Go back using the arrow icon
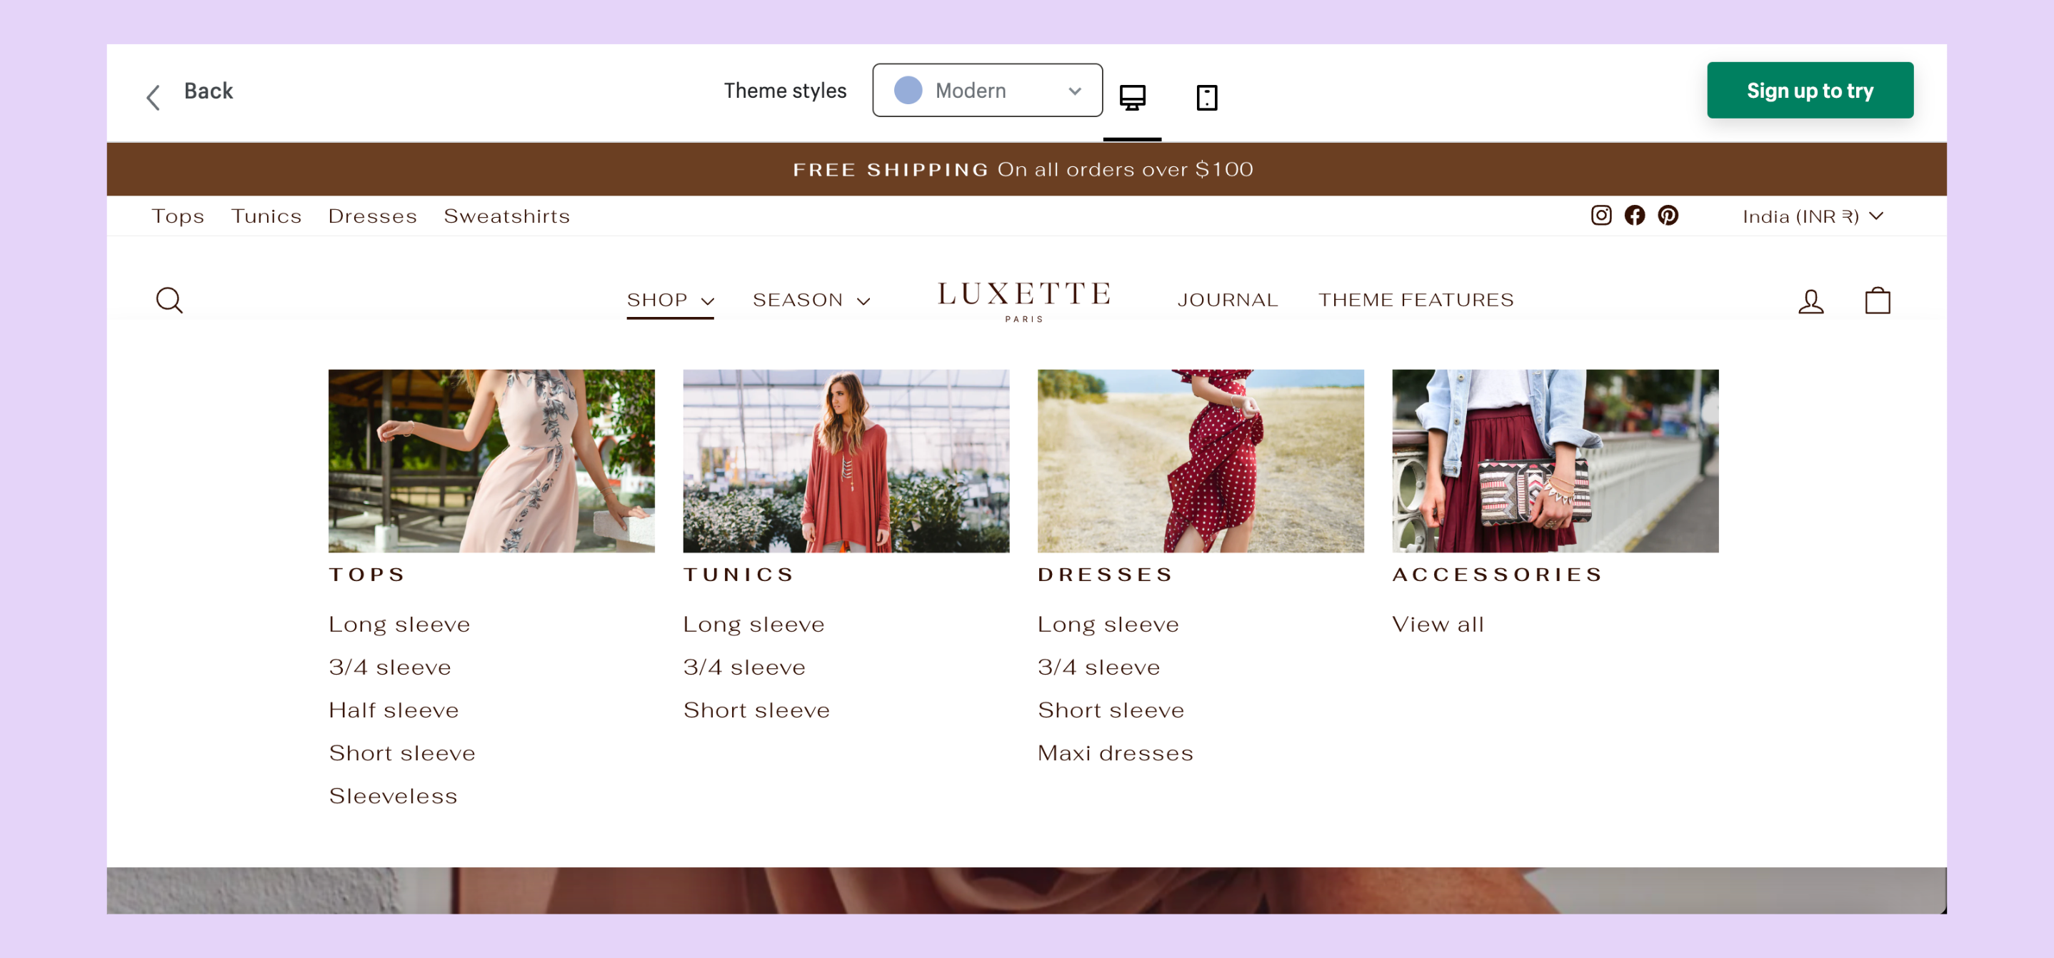Viewport: 2054px width, 958px height. pos(154,97)
